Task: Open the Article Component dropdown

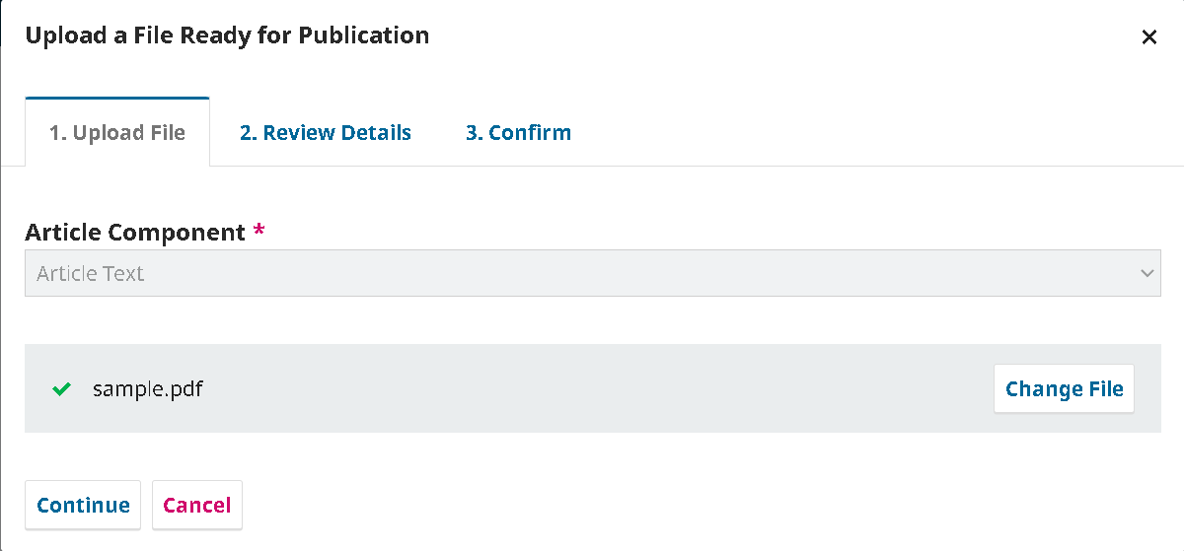Action: point(592,273)
